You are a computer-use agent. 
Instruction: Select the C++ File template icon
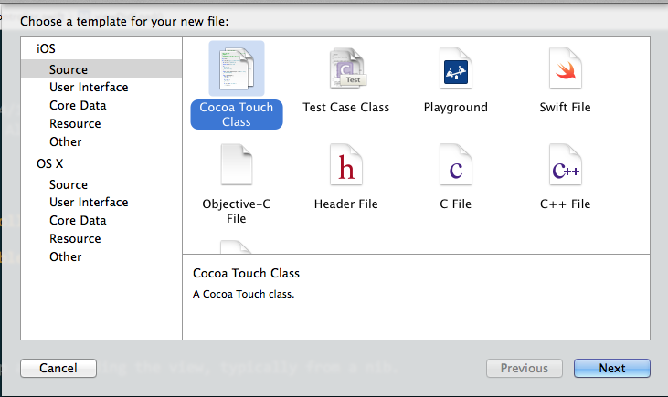pos(565,167)
